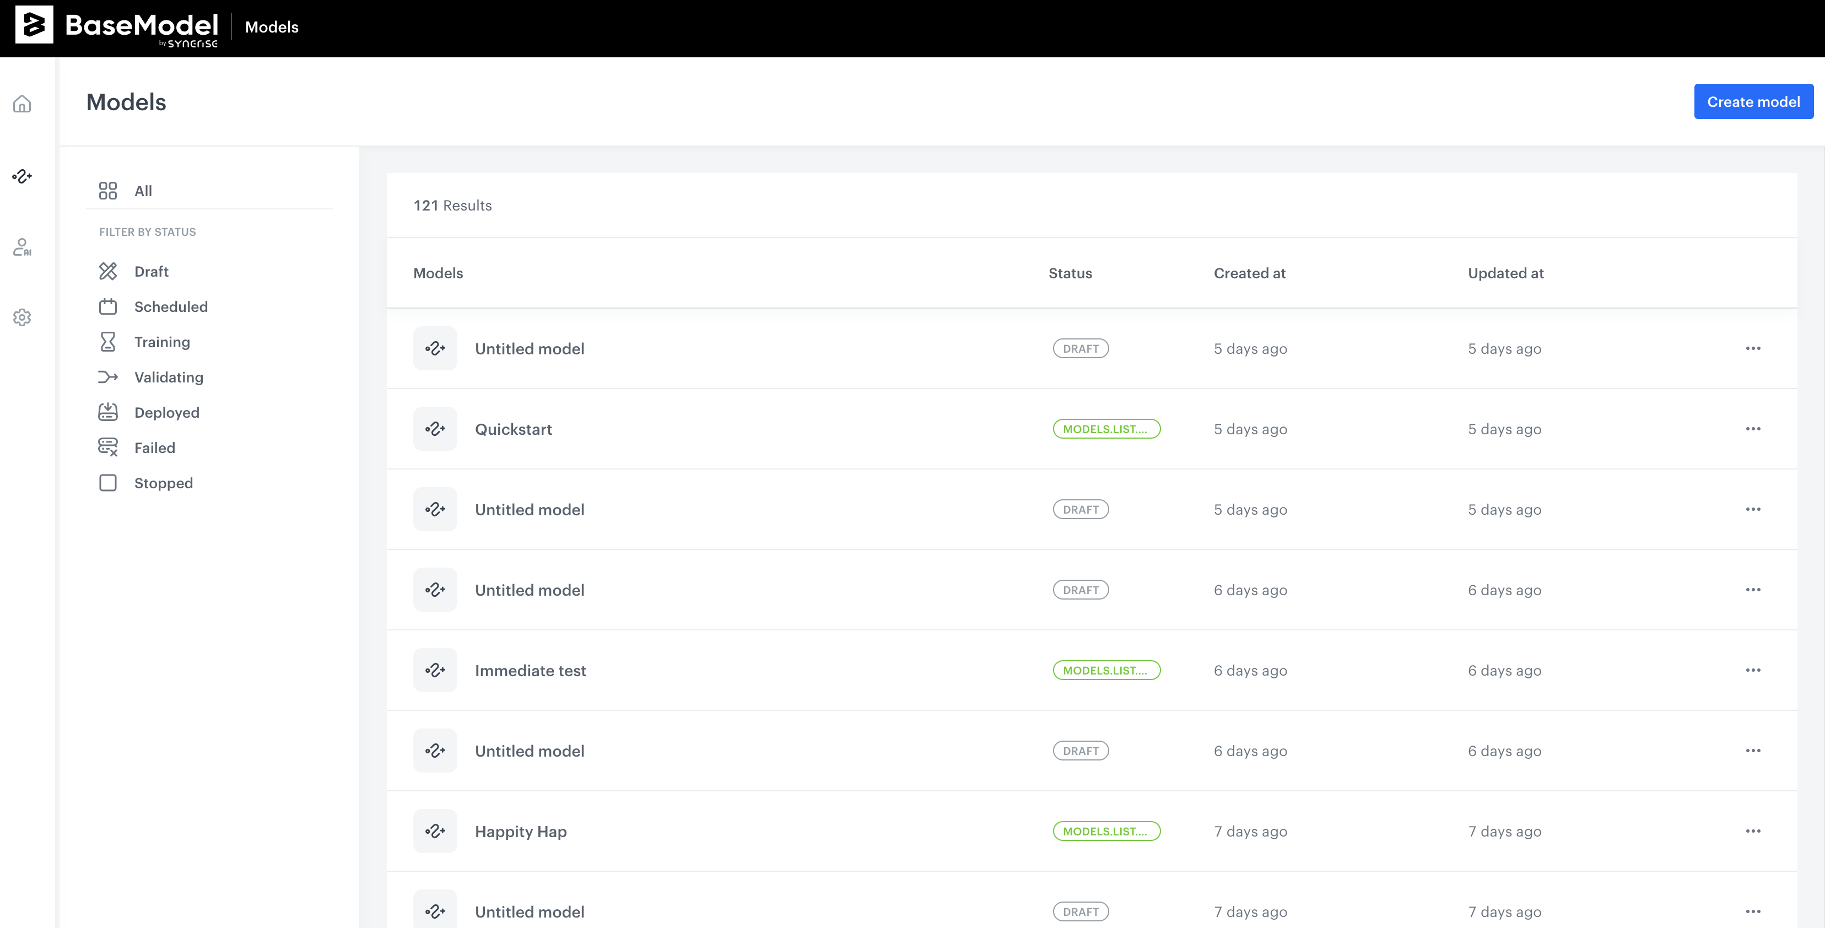
Task: Click the BaseModel logo in header
Action: tap(117, 28)
